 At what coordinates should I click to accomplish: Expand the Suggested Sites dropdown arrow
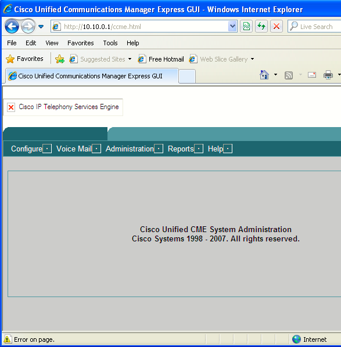[x=130, y=59]
